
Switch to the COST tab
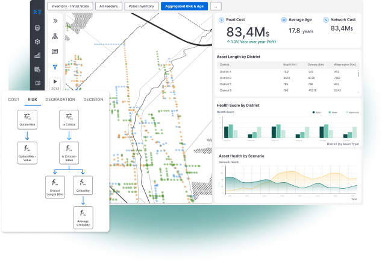[13, 100]
